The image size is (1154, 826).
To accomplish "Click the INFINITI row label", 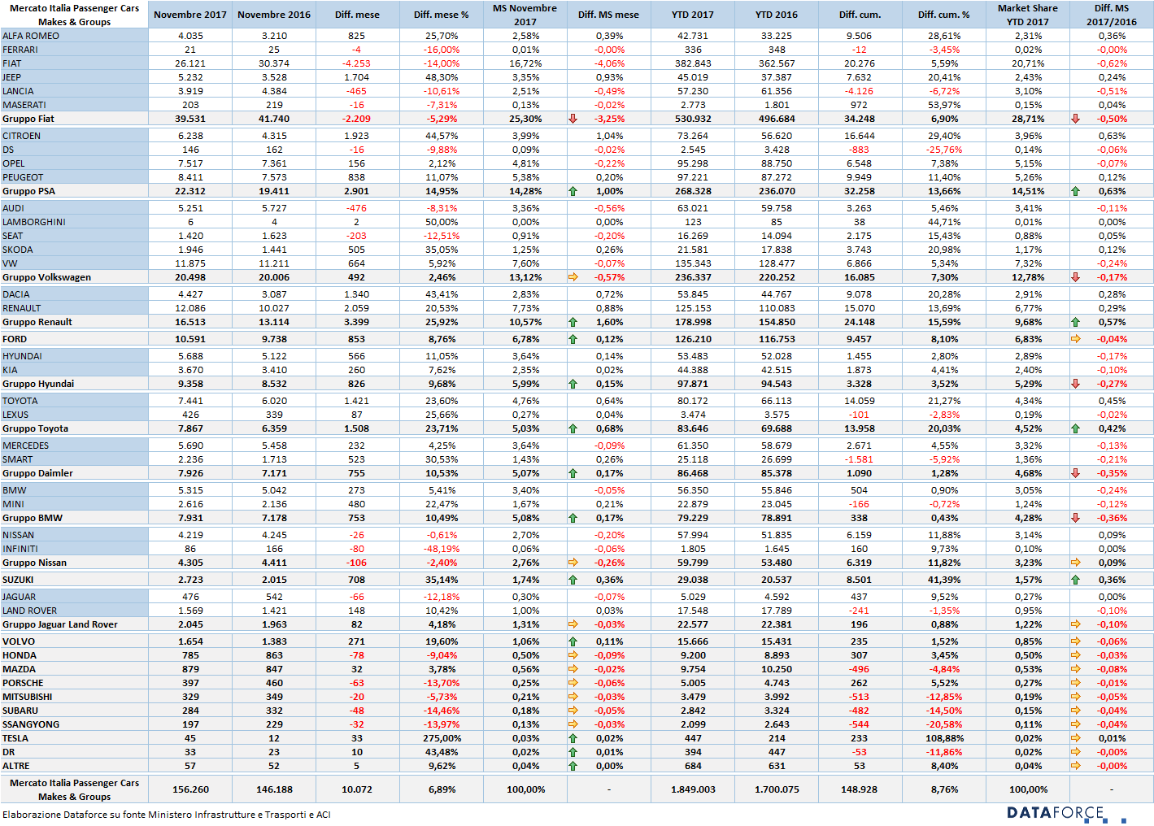I will click(x=20, y=549).
